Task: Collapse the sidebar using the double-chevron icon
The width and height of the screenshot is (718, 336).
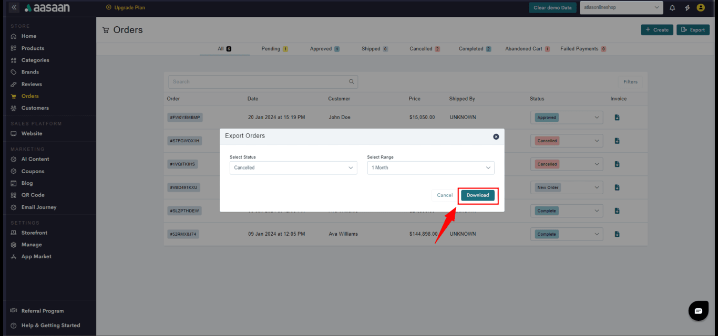Action: [14, 8]
